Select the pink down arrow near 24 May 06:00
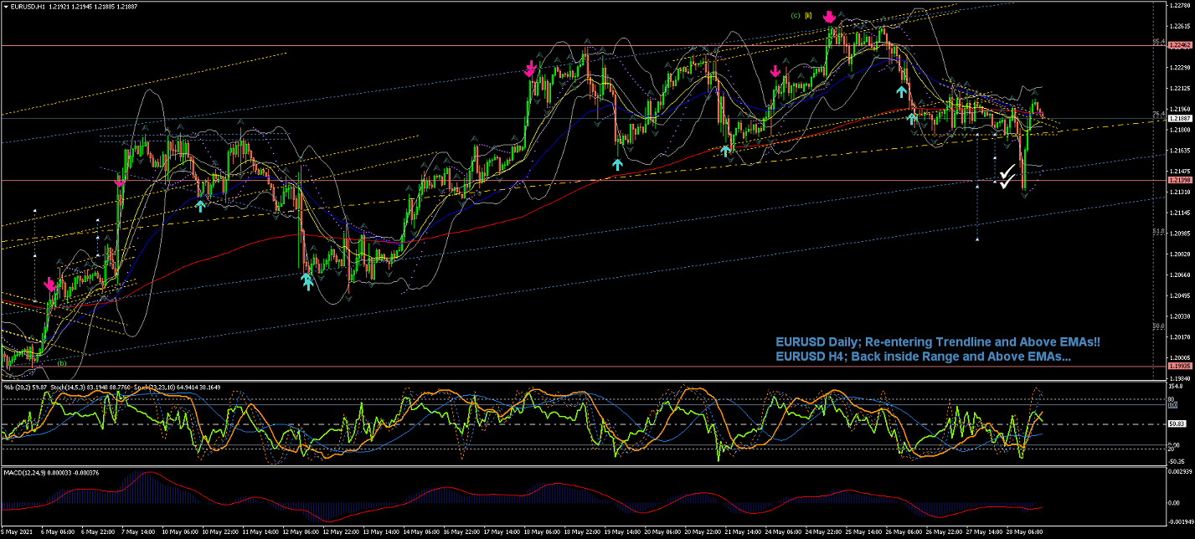1195x539 pixels. tap(776, 72)
